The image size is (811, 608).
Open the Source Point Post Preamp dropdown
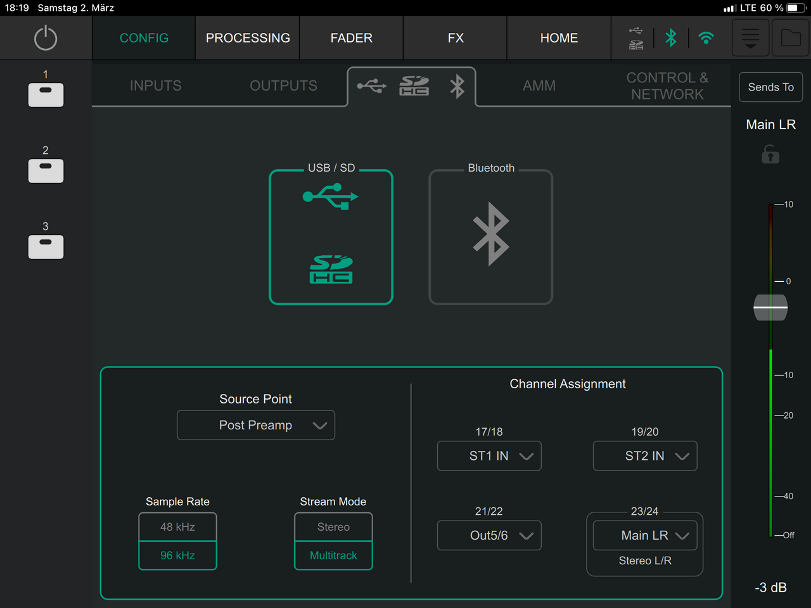coord(256,426)
